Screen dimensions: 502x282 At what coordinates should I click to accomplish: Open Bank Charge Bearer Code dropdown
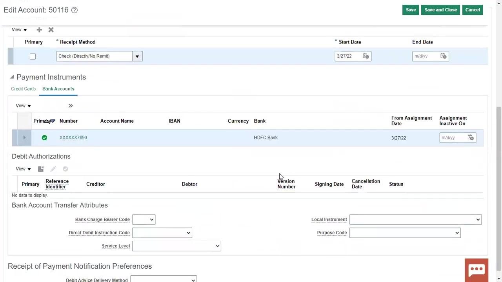click(x=144, y=219)
